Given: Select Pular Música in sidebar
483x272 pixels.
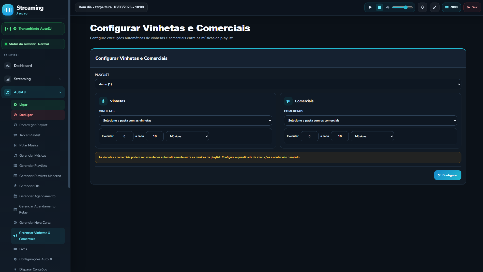Looking at the screenshot, I should 38,145.
